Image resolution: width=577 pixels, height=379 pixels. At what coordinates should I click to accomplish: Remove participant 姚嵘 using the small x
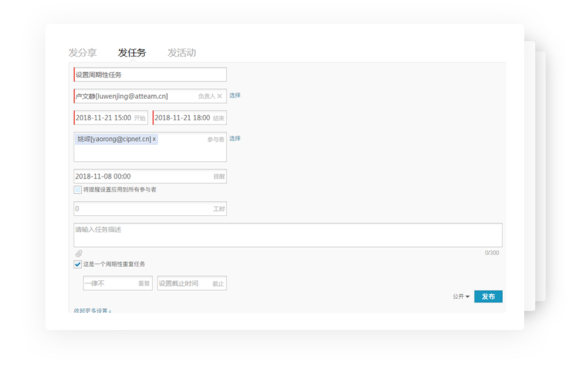tap(154, 139)
